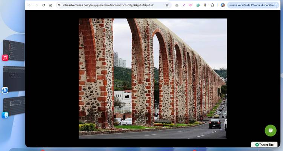Open the Chrome profile avatar
283x151 pixels.
click(x=223, y=5)
